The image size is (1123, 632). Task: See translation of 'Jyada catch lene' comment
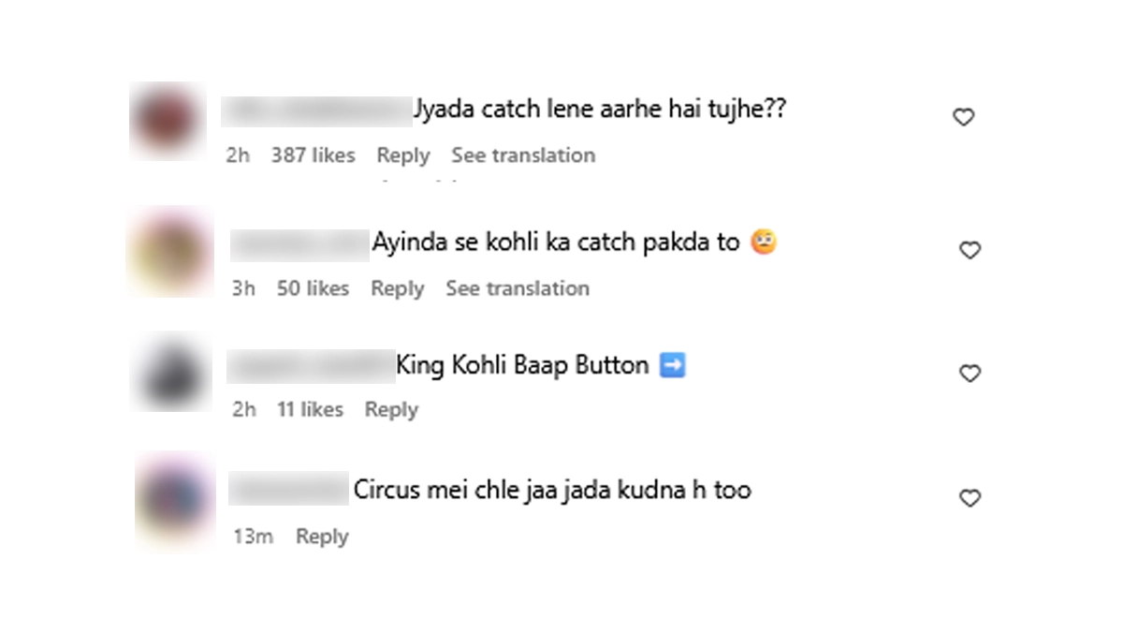pyautogui.click(x=523, y=155)
